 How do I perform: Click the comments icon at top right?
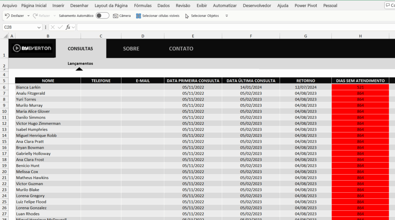tap(389, 5)
